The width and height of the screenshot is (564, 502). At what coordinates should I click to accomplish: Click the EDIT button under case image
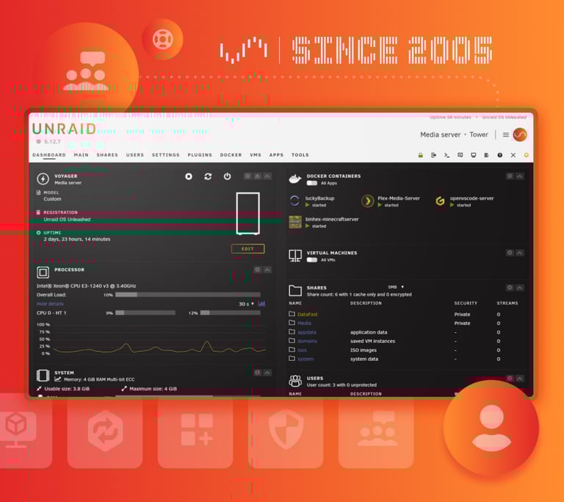247,249
